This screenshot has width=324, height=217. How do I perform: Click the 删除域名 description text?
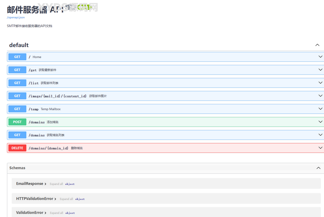77,148
